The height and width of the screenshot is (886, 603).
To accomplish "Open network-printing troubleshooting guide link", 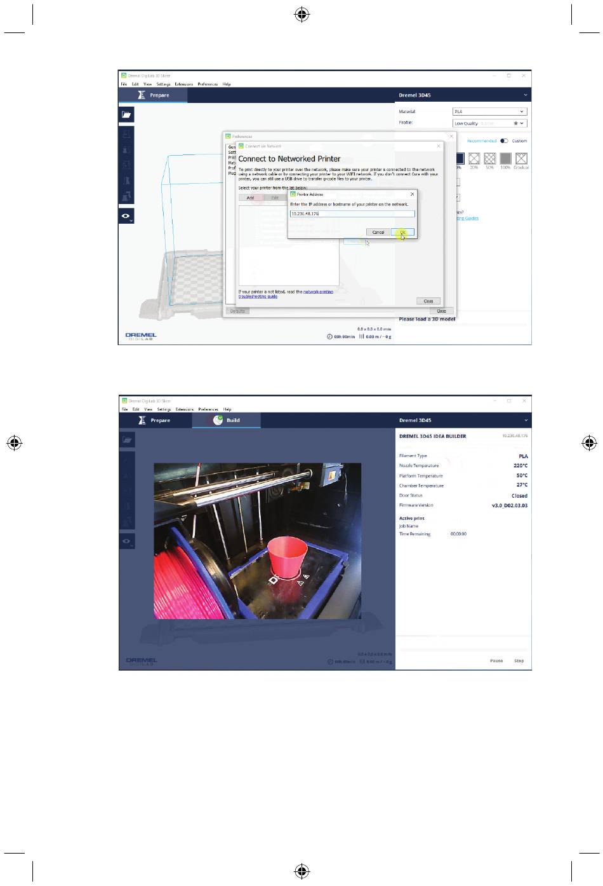I will point(286,294).
